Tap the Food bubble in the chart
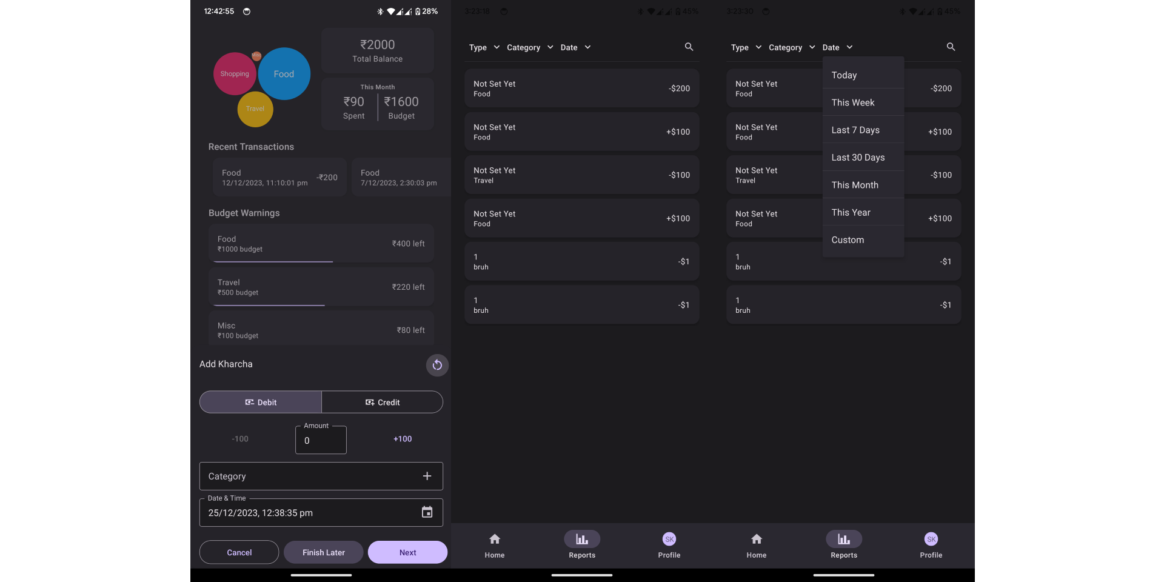The height and width of the screenshot is (582, 1164). 284,73
